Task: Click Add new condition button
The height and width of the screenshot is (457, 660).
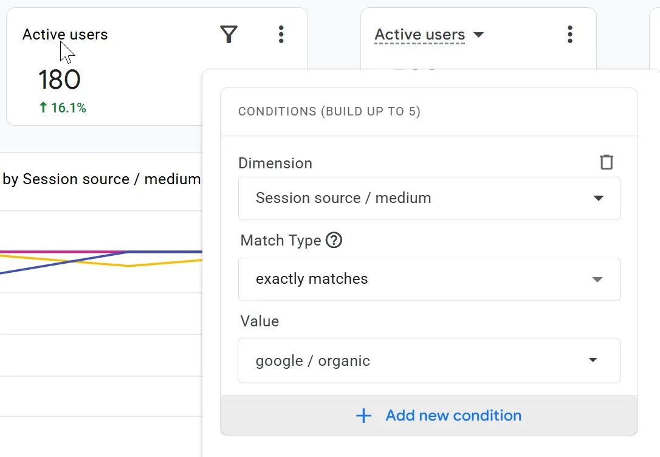Action: pos(429,415)
